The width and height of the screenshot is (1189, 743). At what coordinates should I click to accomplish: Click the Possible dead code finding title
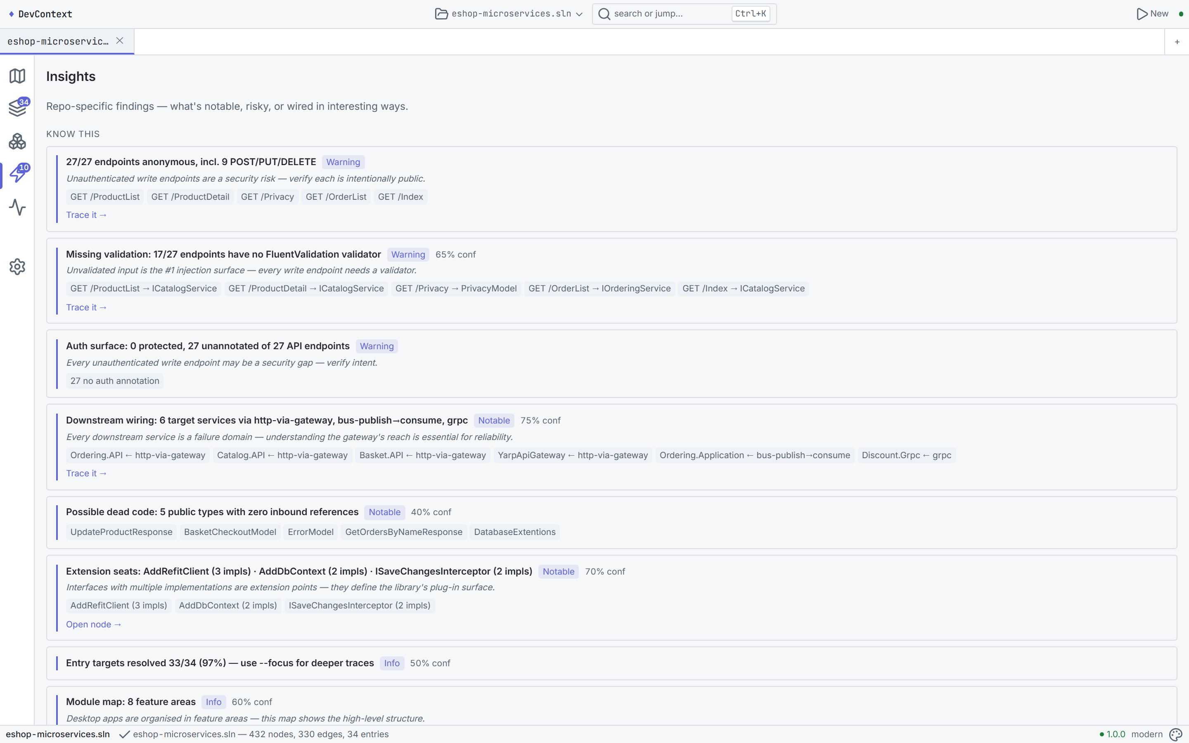point(212,512)
